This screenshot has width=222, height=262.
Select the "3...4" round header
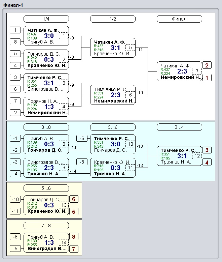point(179,127)
